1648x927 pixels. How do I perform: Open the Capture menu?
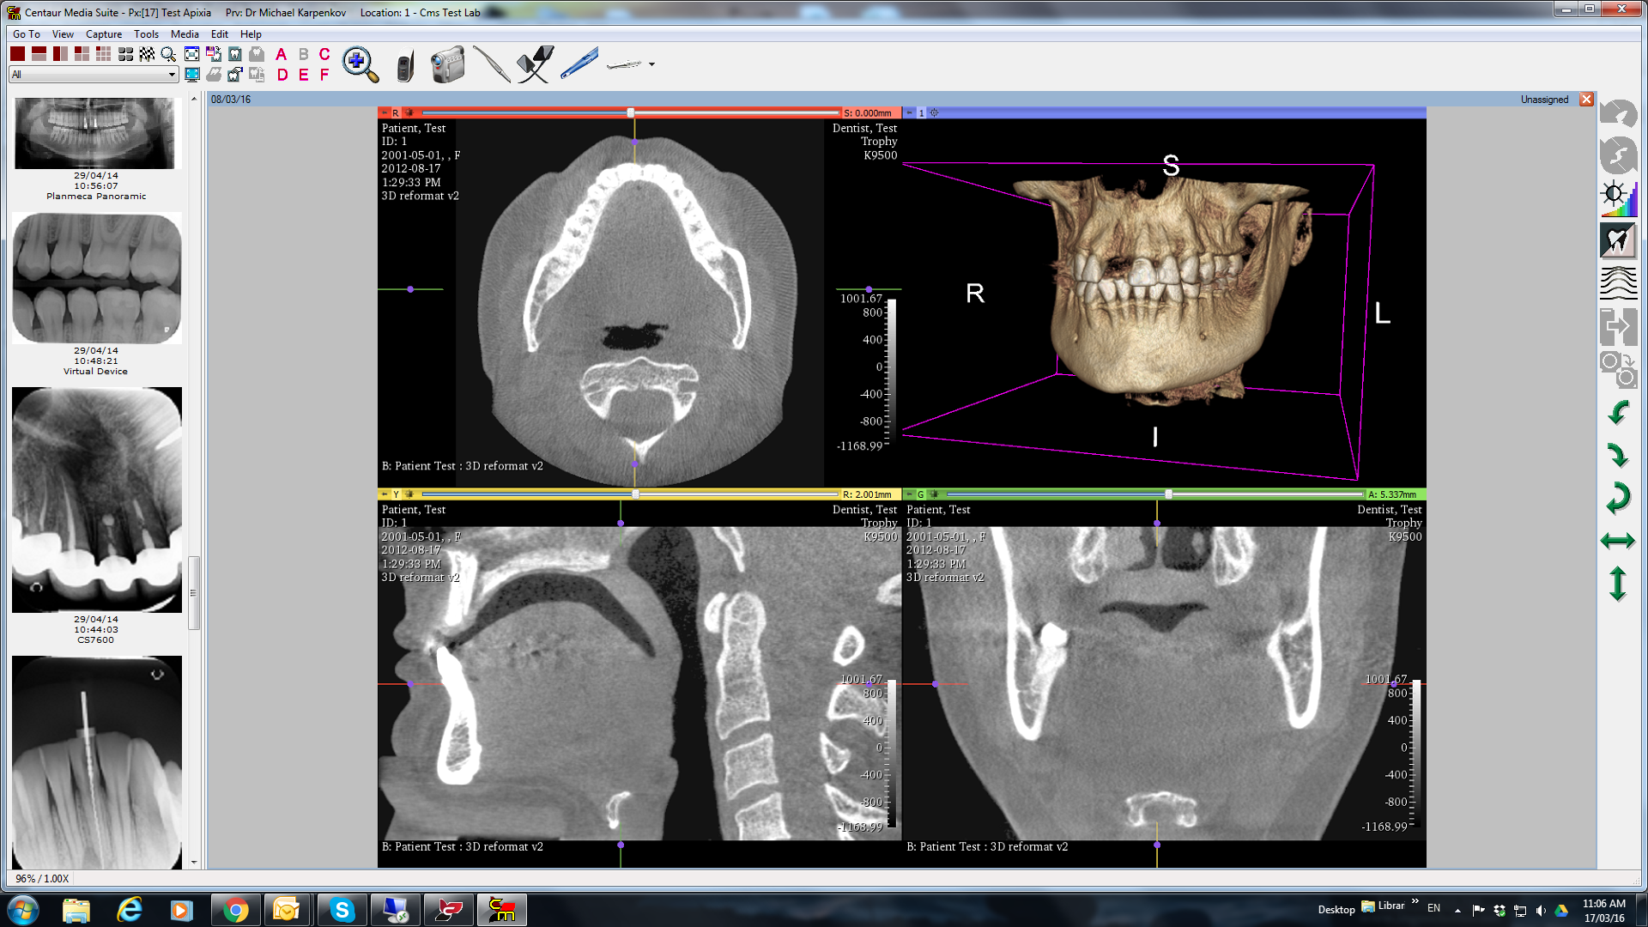(103, 34)
